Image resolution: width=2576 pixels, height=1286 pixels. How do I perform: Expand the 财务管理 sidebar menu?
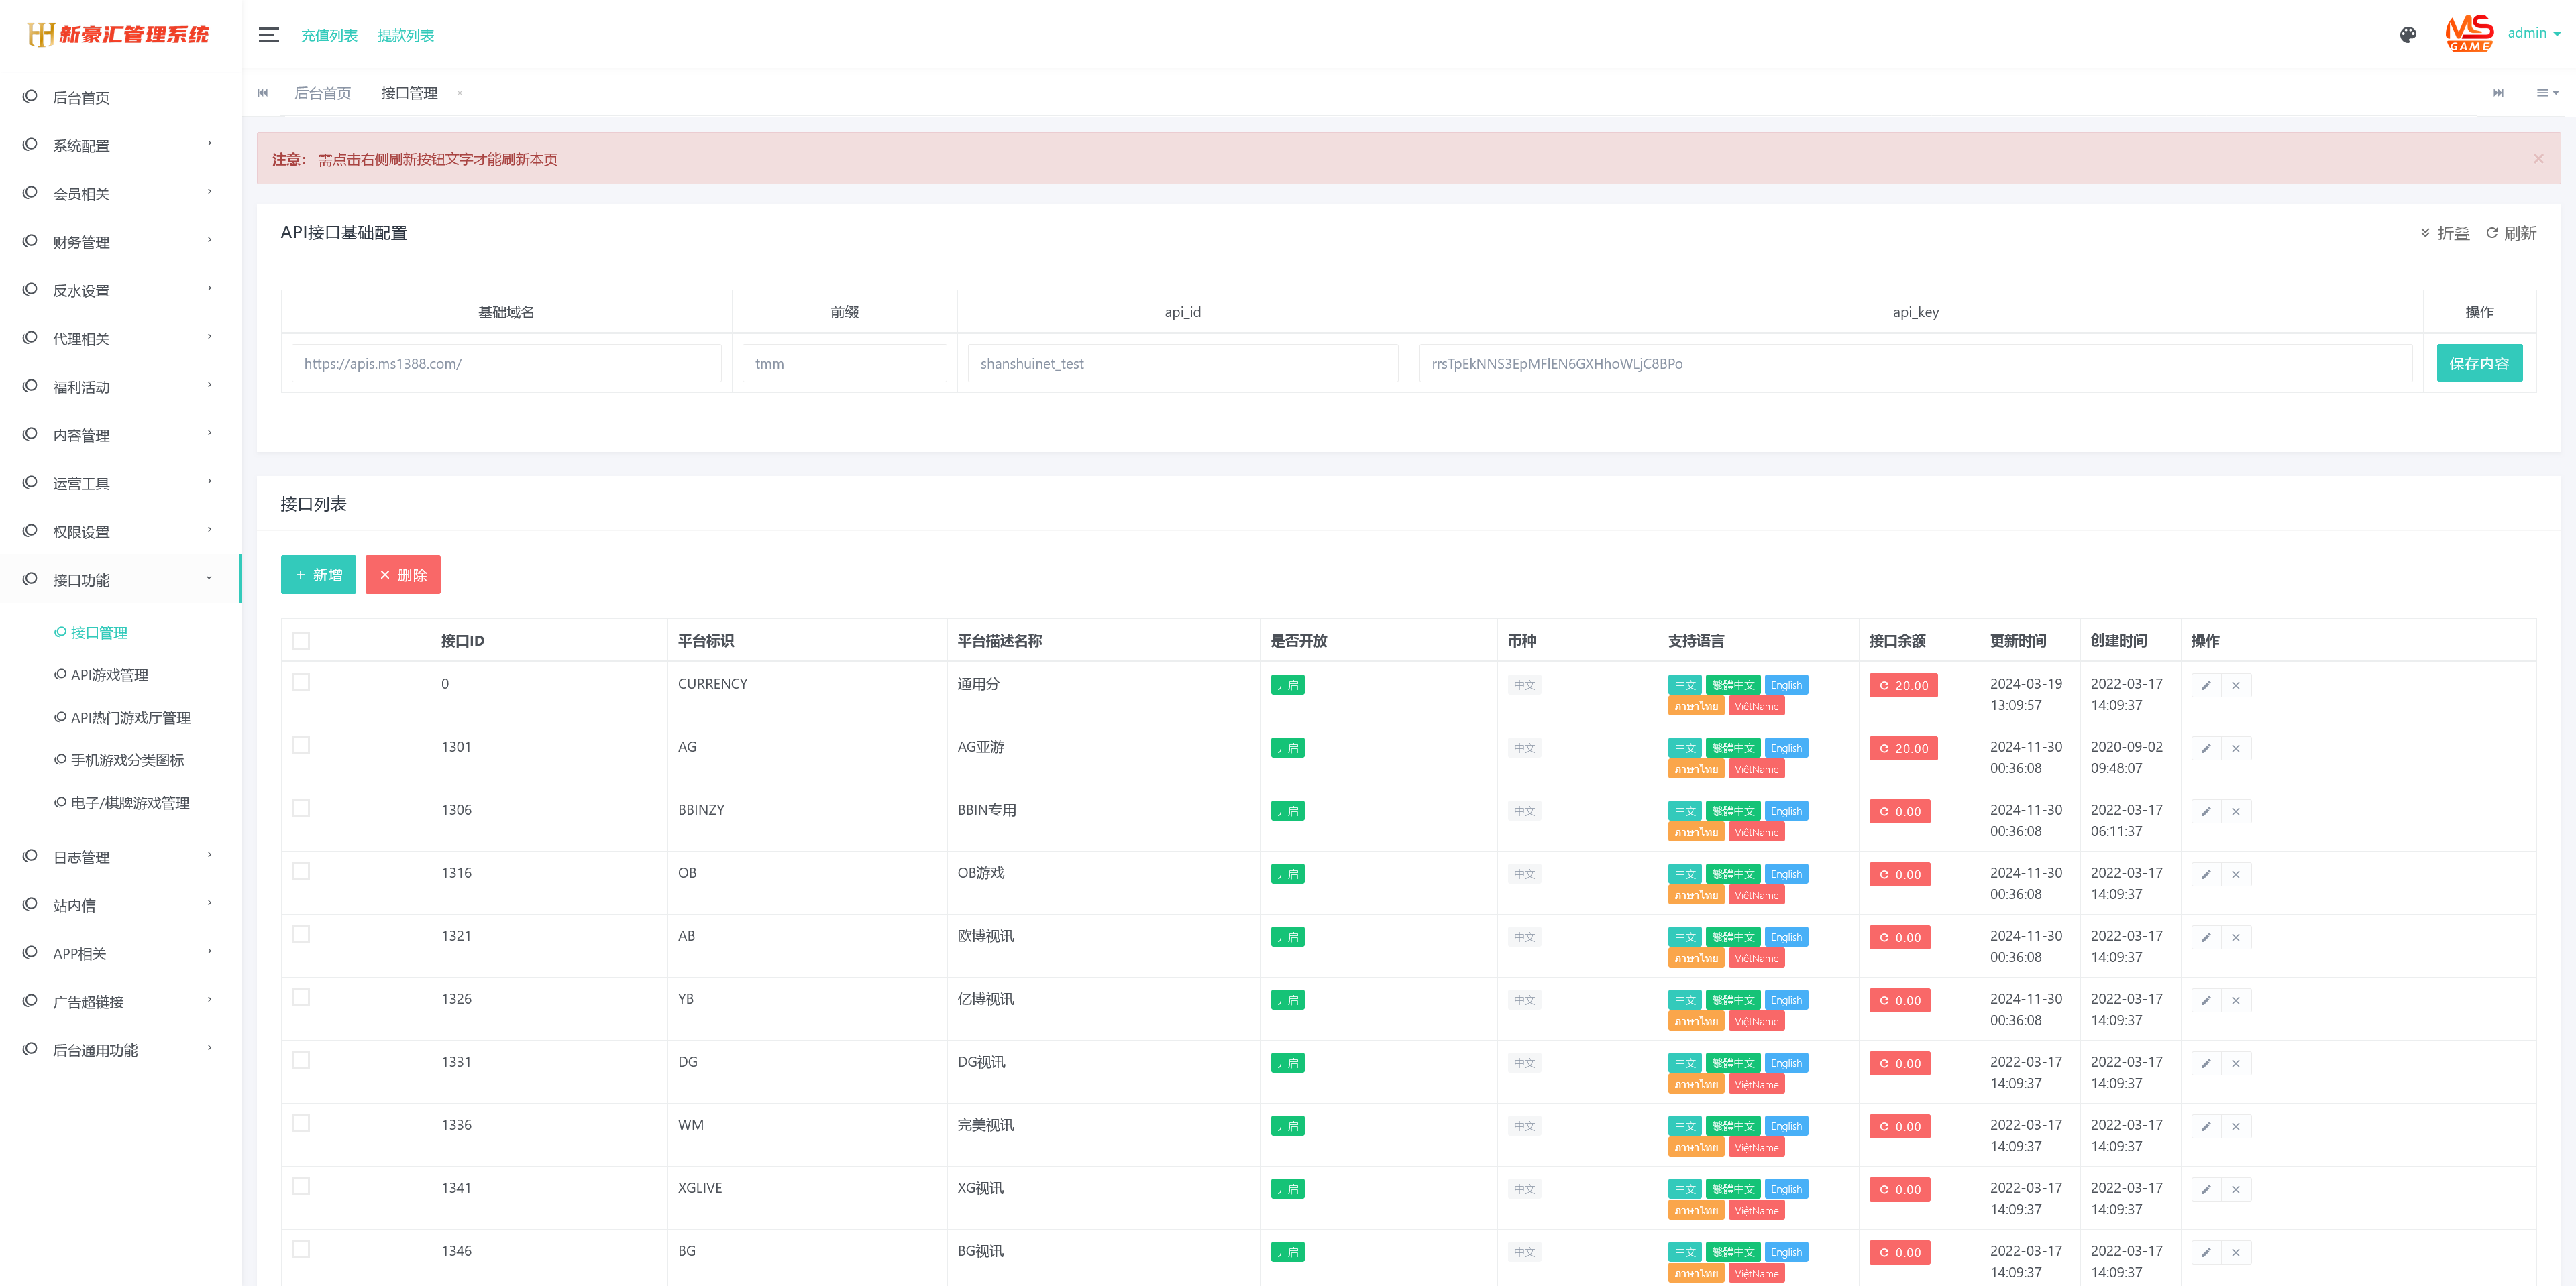[x=120, y=242]
